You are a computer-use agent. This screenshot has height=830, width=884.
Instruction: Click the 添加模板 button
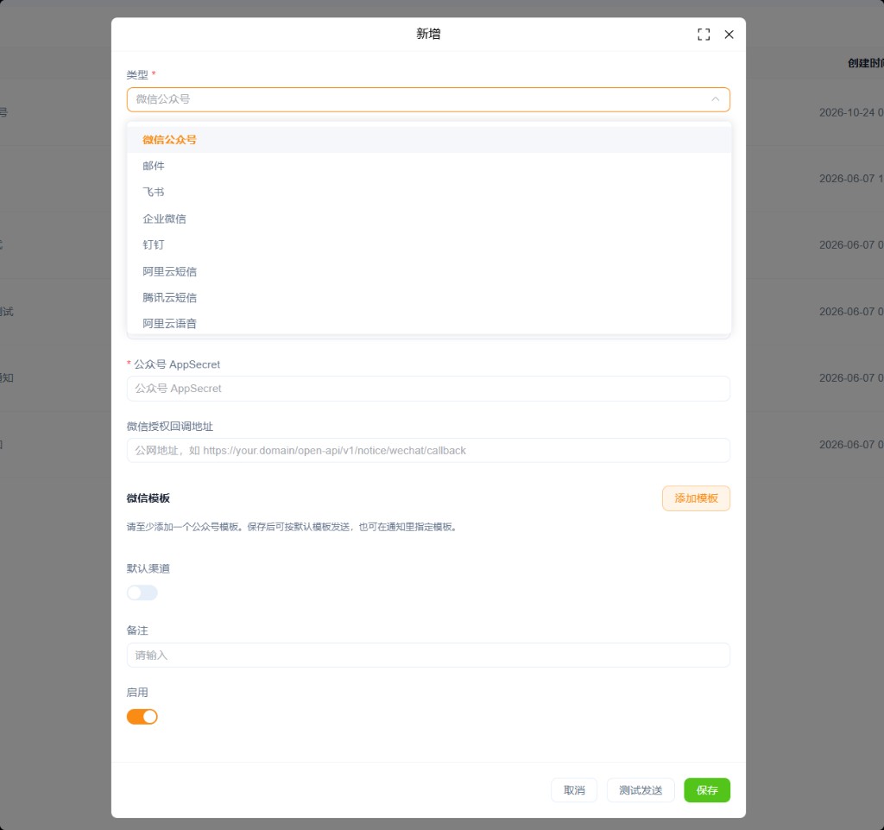[696, 498]
